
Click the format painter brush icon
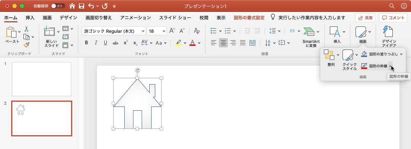click(26, 45)
